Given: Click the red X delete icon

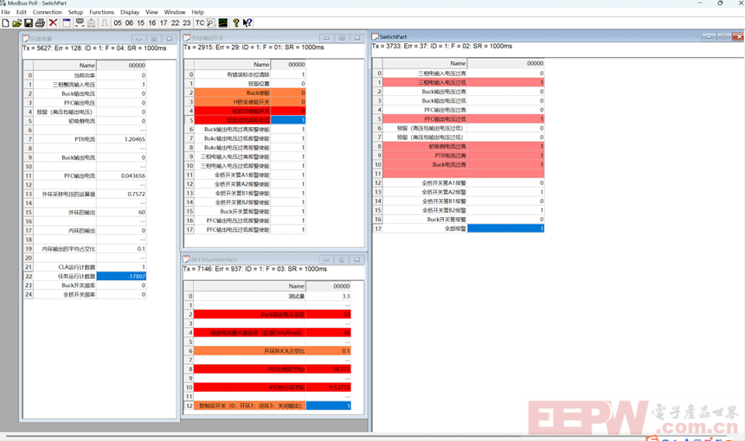Looking at the screenshot, I should 54,22.
